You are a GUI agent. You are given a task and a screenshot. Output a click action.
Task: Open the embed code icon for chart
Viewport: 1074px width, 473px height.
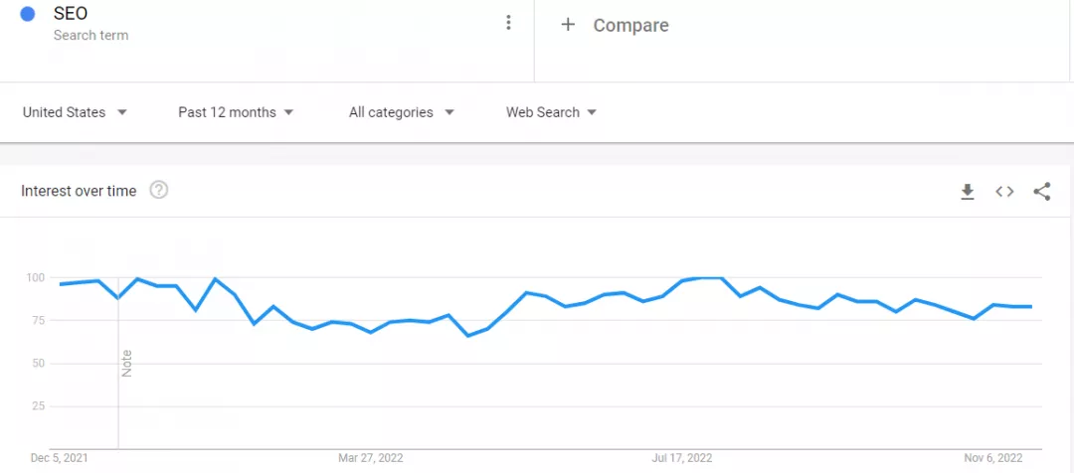(x=1004, y=192)
